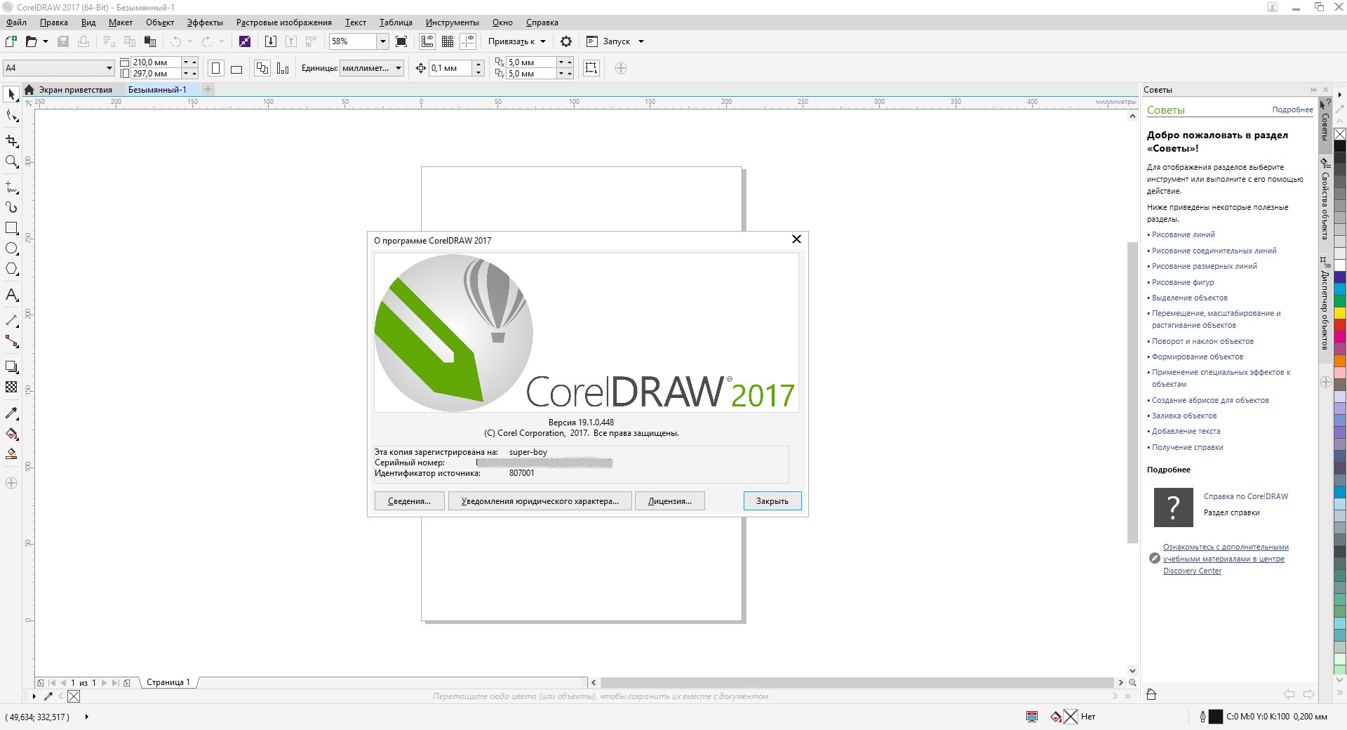Select the Artistic Media tool
The image size is (1347, 730).
pyautogui.click(x=11, y=207)
